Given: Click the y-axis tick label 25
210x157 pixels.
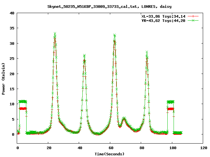Looking at the screenshot, I should tap(12, 59).
